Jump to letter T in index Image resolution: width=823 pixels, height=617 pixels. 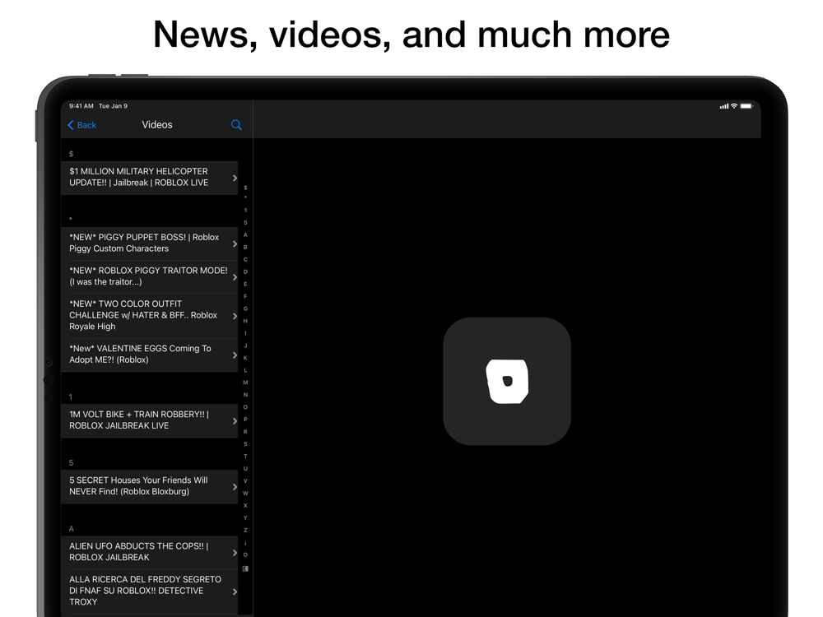[x=245, y=457]
